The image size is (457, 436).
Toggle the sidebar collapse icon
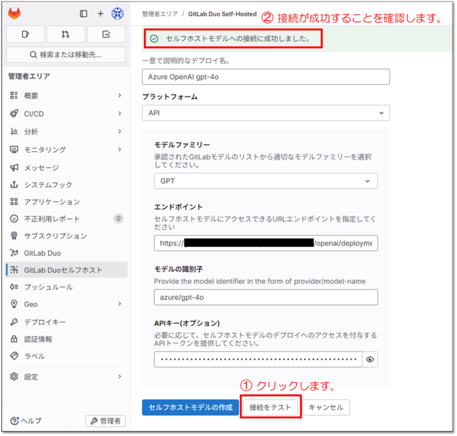tap(83, 14)
